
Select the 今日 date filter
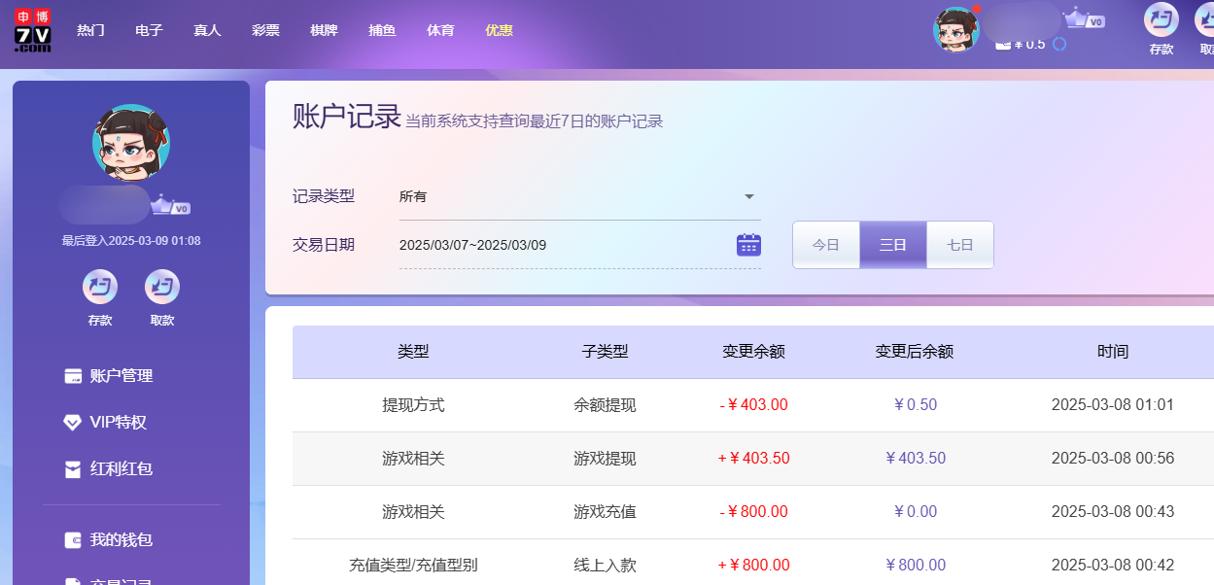click(x=825, y=244)
